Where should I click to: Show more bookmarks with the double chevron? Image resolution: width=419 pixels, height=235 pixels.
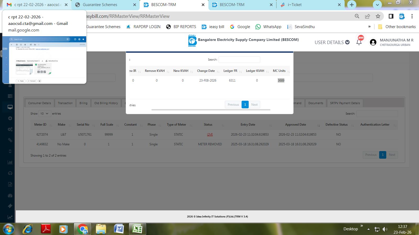[369, 26]
